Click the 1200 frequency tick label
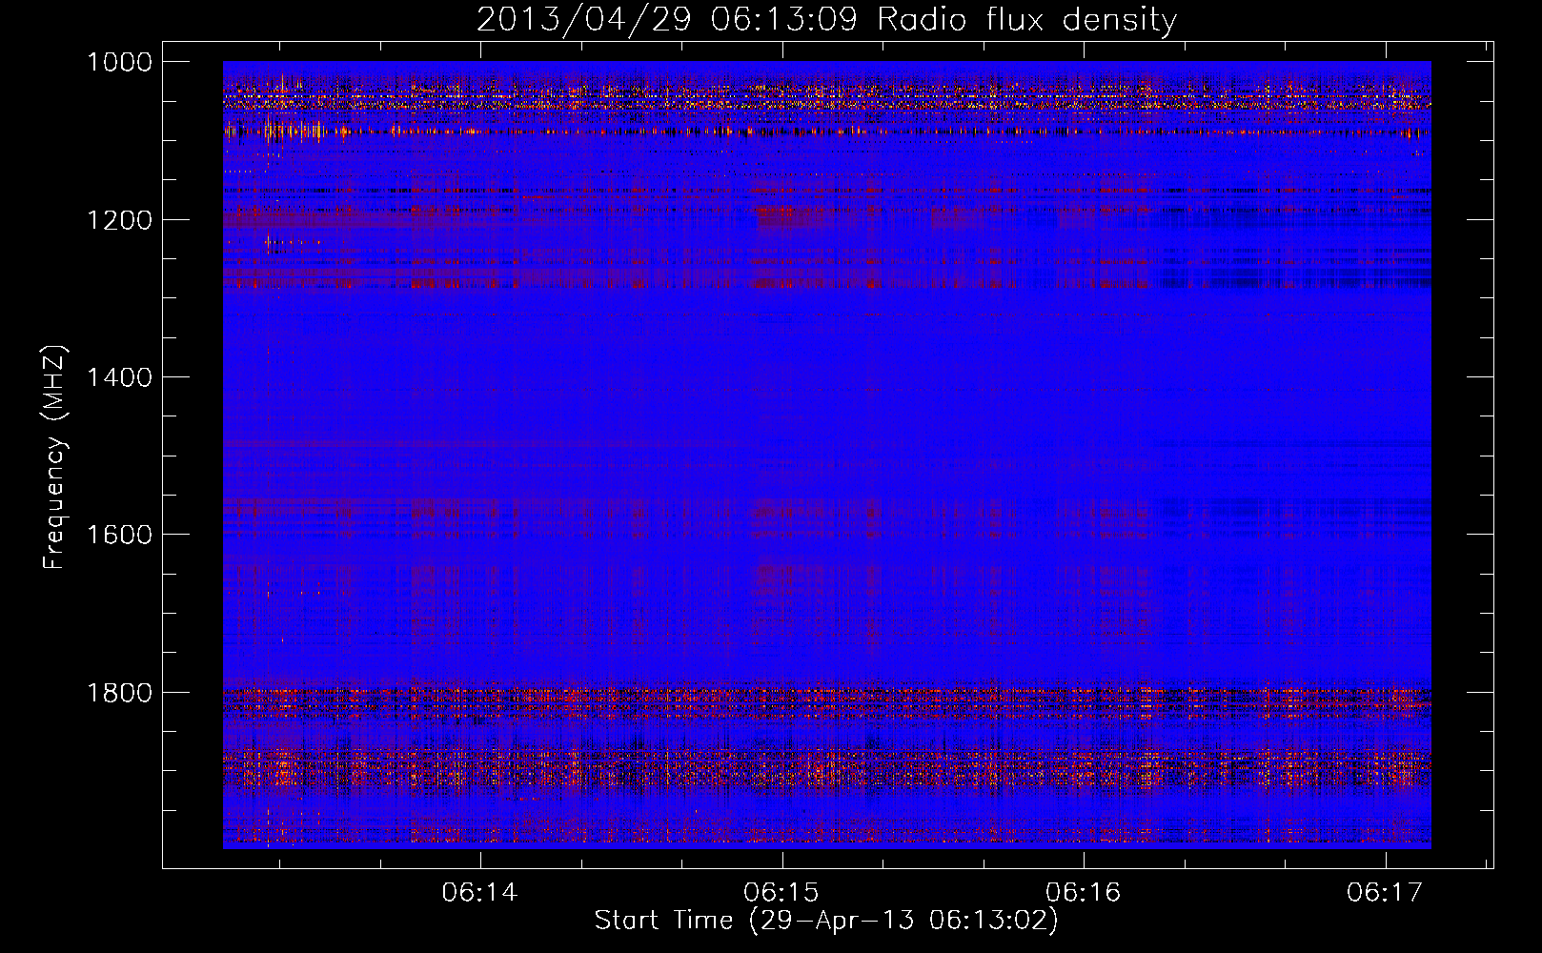1542x953 pixels. pos(119,220)
